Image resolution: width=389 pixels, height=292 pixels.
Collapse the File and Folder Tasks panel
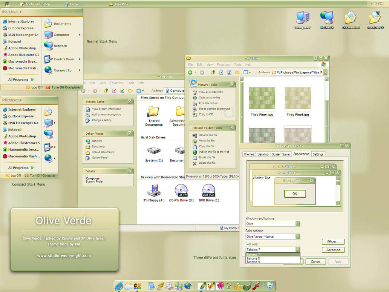232,128
